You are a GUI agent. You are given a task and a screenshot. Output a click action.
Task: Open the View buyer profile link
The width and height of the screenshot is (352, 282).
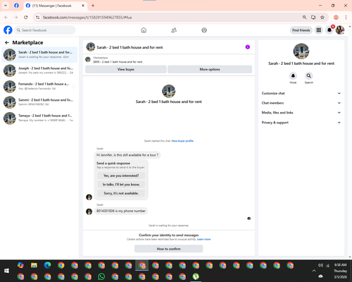(x=182, y=141)
